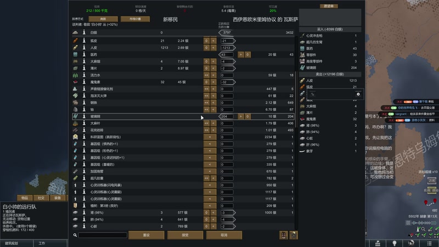Click the 钢铁 item icon
439x247 pixels.
click(75, 103)
